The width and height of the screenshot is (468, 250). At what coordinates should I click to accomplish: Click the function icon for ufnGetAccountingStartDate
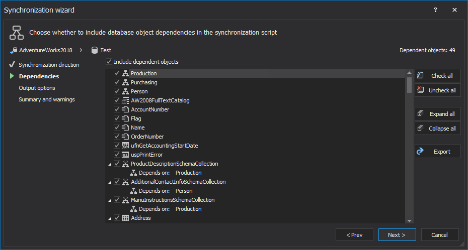click(x=126, y=146)
